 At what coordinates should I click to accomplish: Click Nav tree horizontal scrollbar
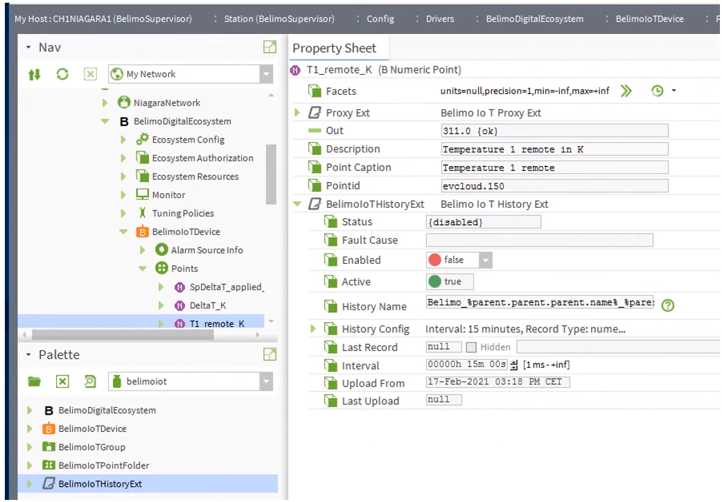(x=123, y=334)
